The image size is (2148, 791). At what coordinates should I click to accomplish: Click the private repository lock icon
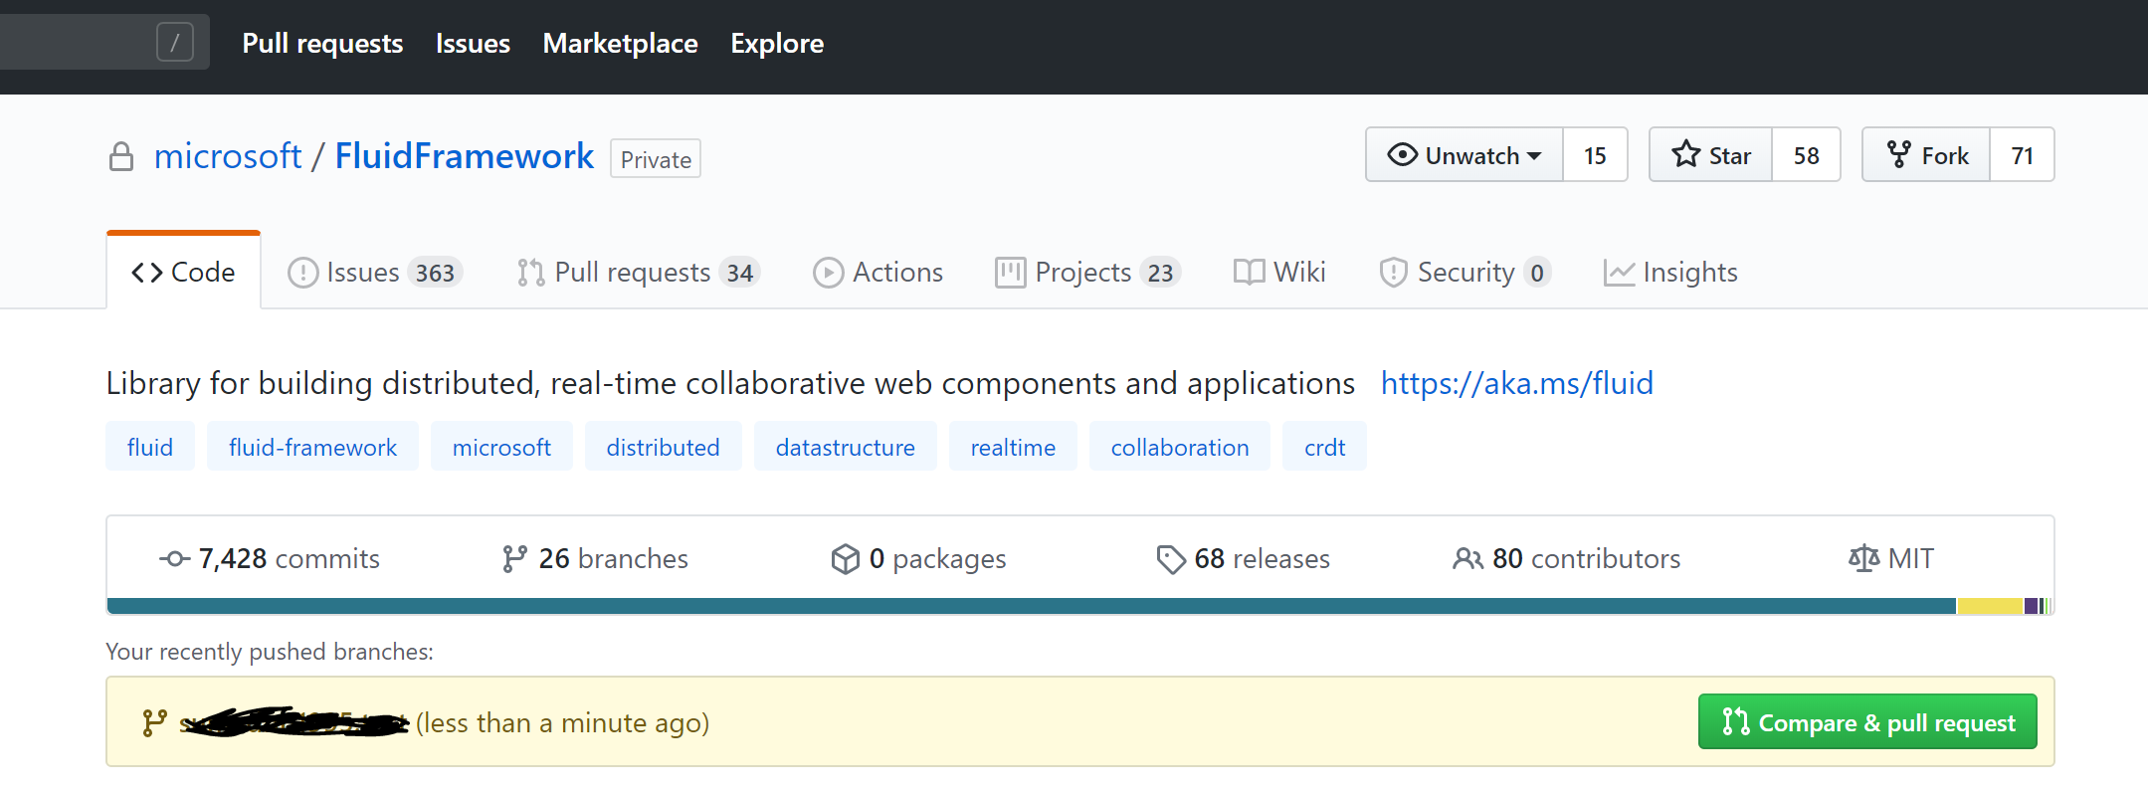pyautogui.click(x=121, y=157)
